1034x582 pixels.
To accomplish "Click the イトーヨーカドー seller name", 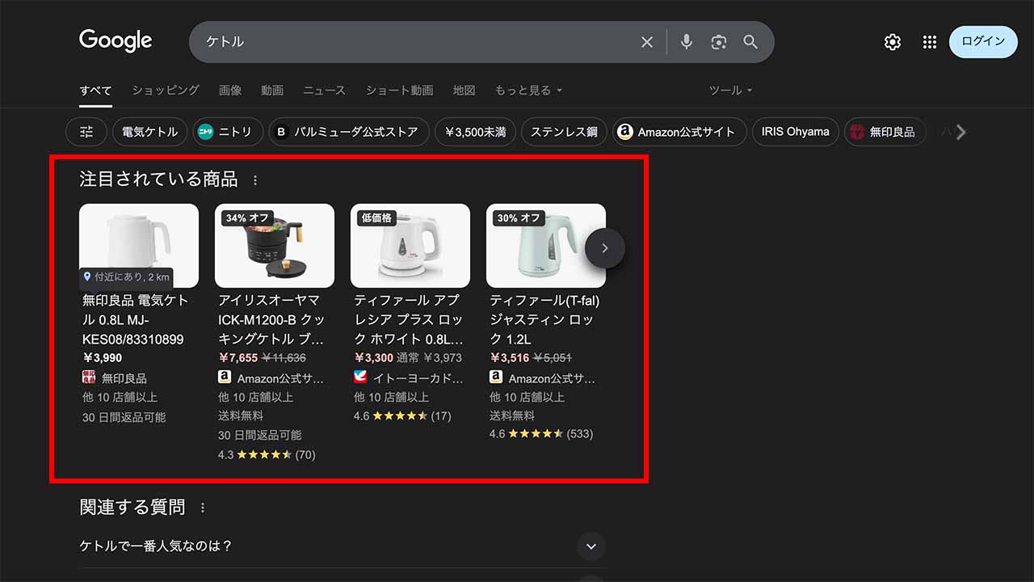I will pos(418,378).
